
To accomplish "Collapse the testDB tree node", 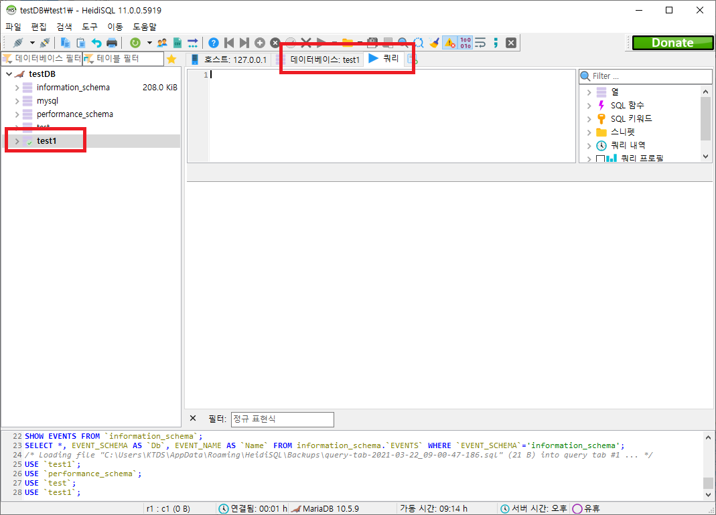I will click(9, 74).
